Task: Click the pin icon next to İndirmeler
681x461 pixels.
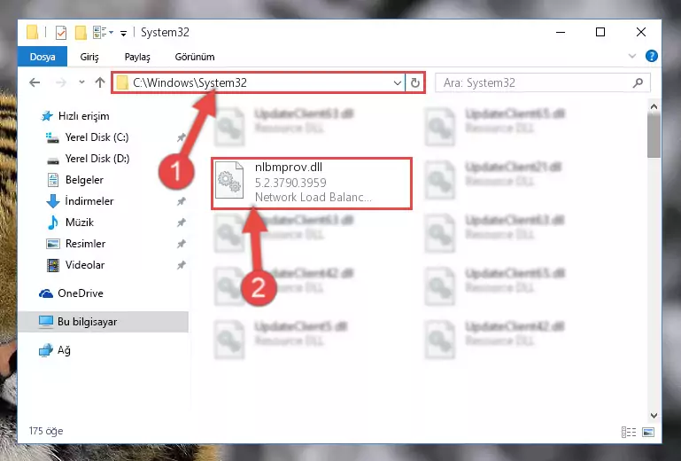Action: click(x=182, y=201)
